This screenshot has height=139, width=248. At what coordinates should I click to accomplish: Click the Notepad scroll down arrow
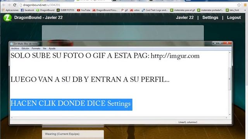pyautogui.click(x=230, y=115)
